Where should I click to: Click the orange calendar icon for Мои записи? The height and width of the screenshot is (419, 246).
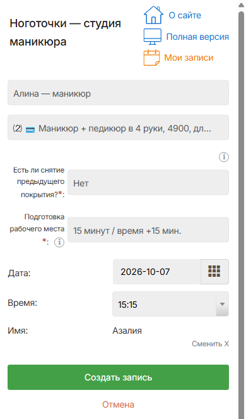(151, 58)
